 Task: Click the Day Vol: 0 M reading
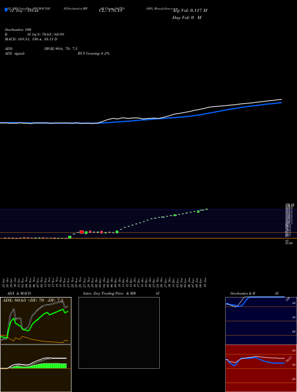click(x=187, y=18)
